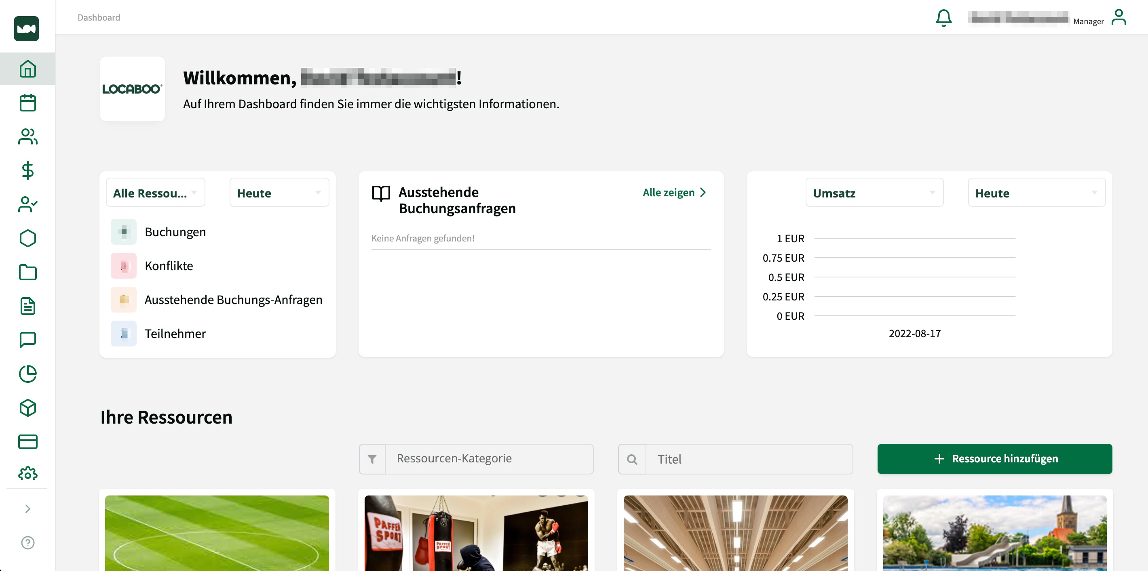
Task: Open the calendar icon in sidebar
Action: pyautogui.click(x=27, y=102)
